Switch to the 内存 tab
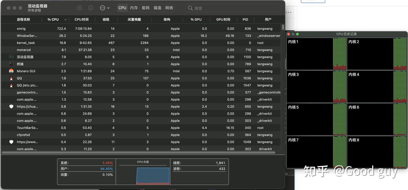Image resolution: width=408 pixels, height=190 pixels. 134,8
